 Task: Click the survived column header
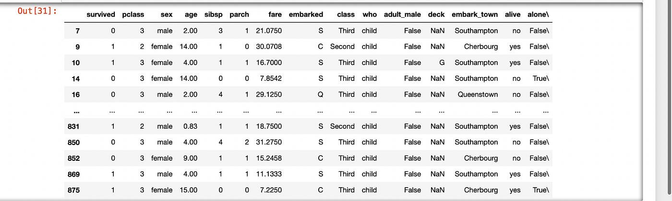coord(101,14)
